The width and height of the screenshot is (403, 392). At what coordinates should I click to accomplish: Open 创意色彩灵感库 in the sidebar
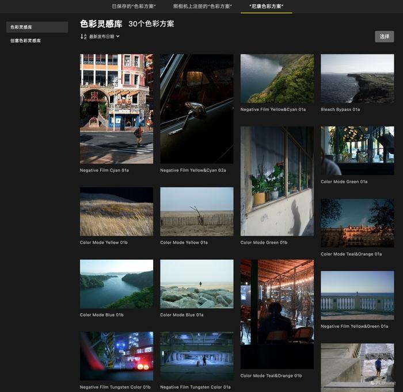25,41
